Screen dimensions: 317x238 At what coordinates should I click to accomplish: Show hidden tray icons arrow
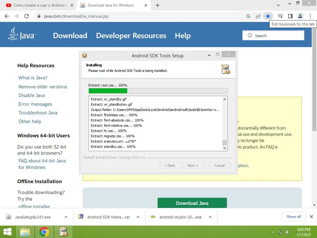coord(273,232)
